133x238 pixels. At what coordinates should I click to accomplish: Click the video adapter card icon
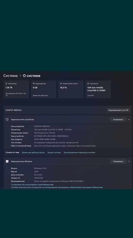pyautogui.click(x=34, y=83)
